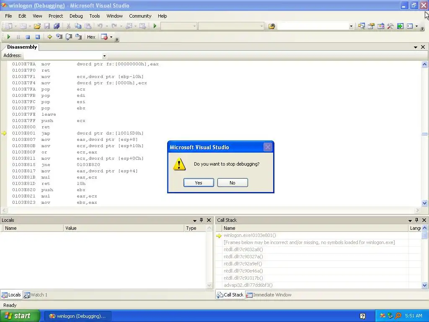Open the Undo history dropdown arrow

click(107, 26)
